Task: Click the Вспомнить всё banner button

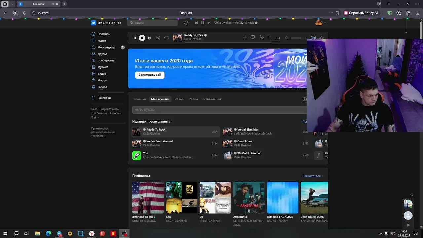Action: coord(150,75)
